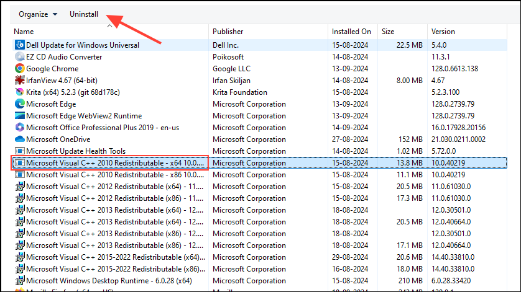This screenshot has width=521, height=292.
Task: Select Krita (x64) 5.2.3 entry
Action: click(x=73, y=92)
